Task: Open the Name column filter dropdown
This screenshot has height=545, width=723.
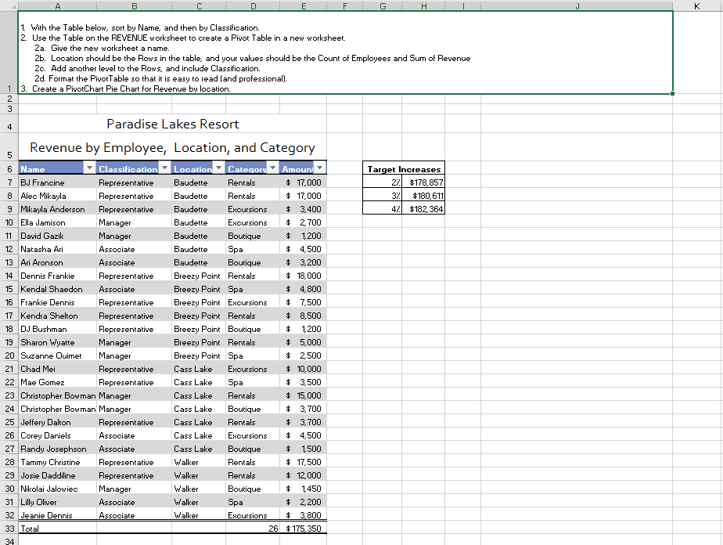Action: click(88, 168)
